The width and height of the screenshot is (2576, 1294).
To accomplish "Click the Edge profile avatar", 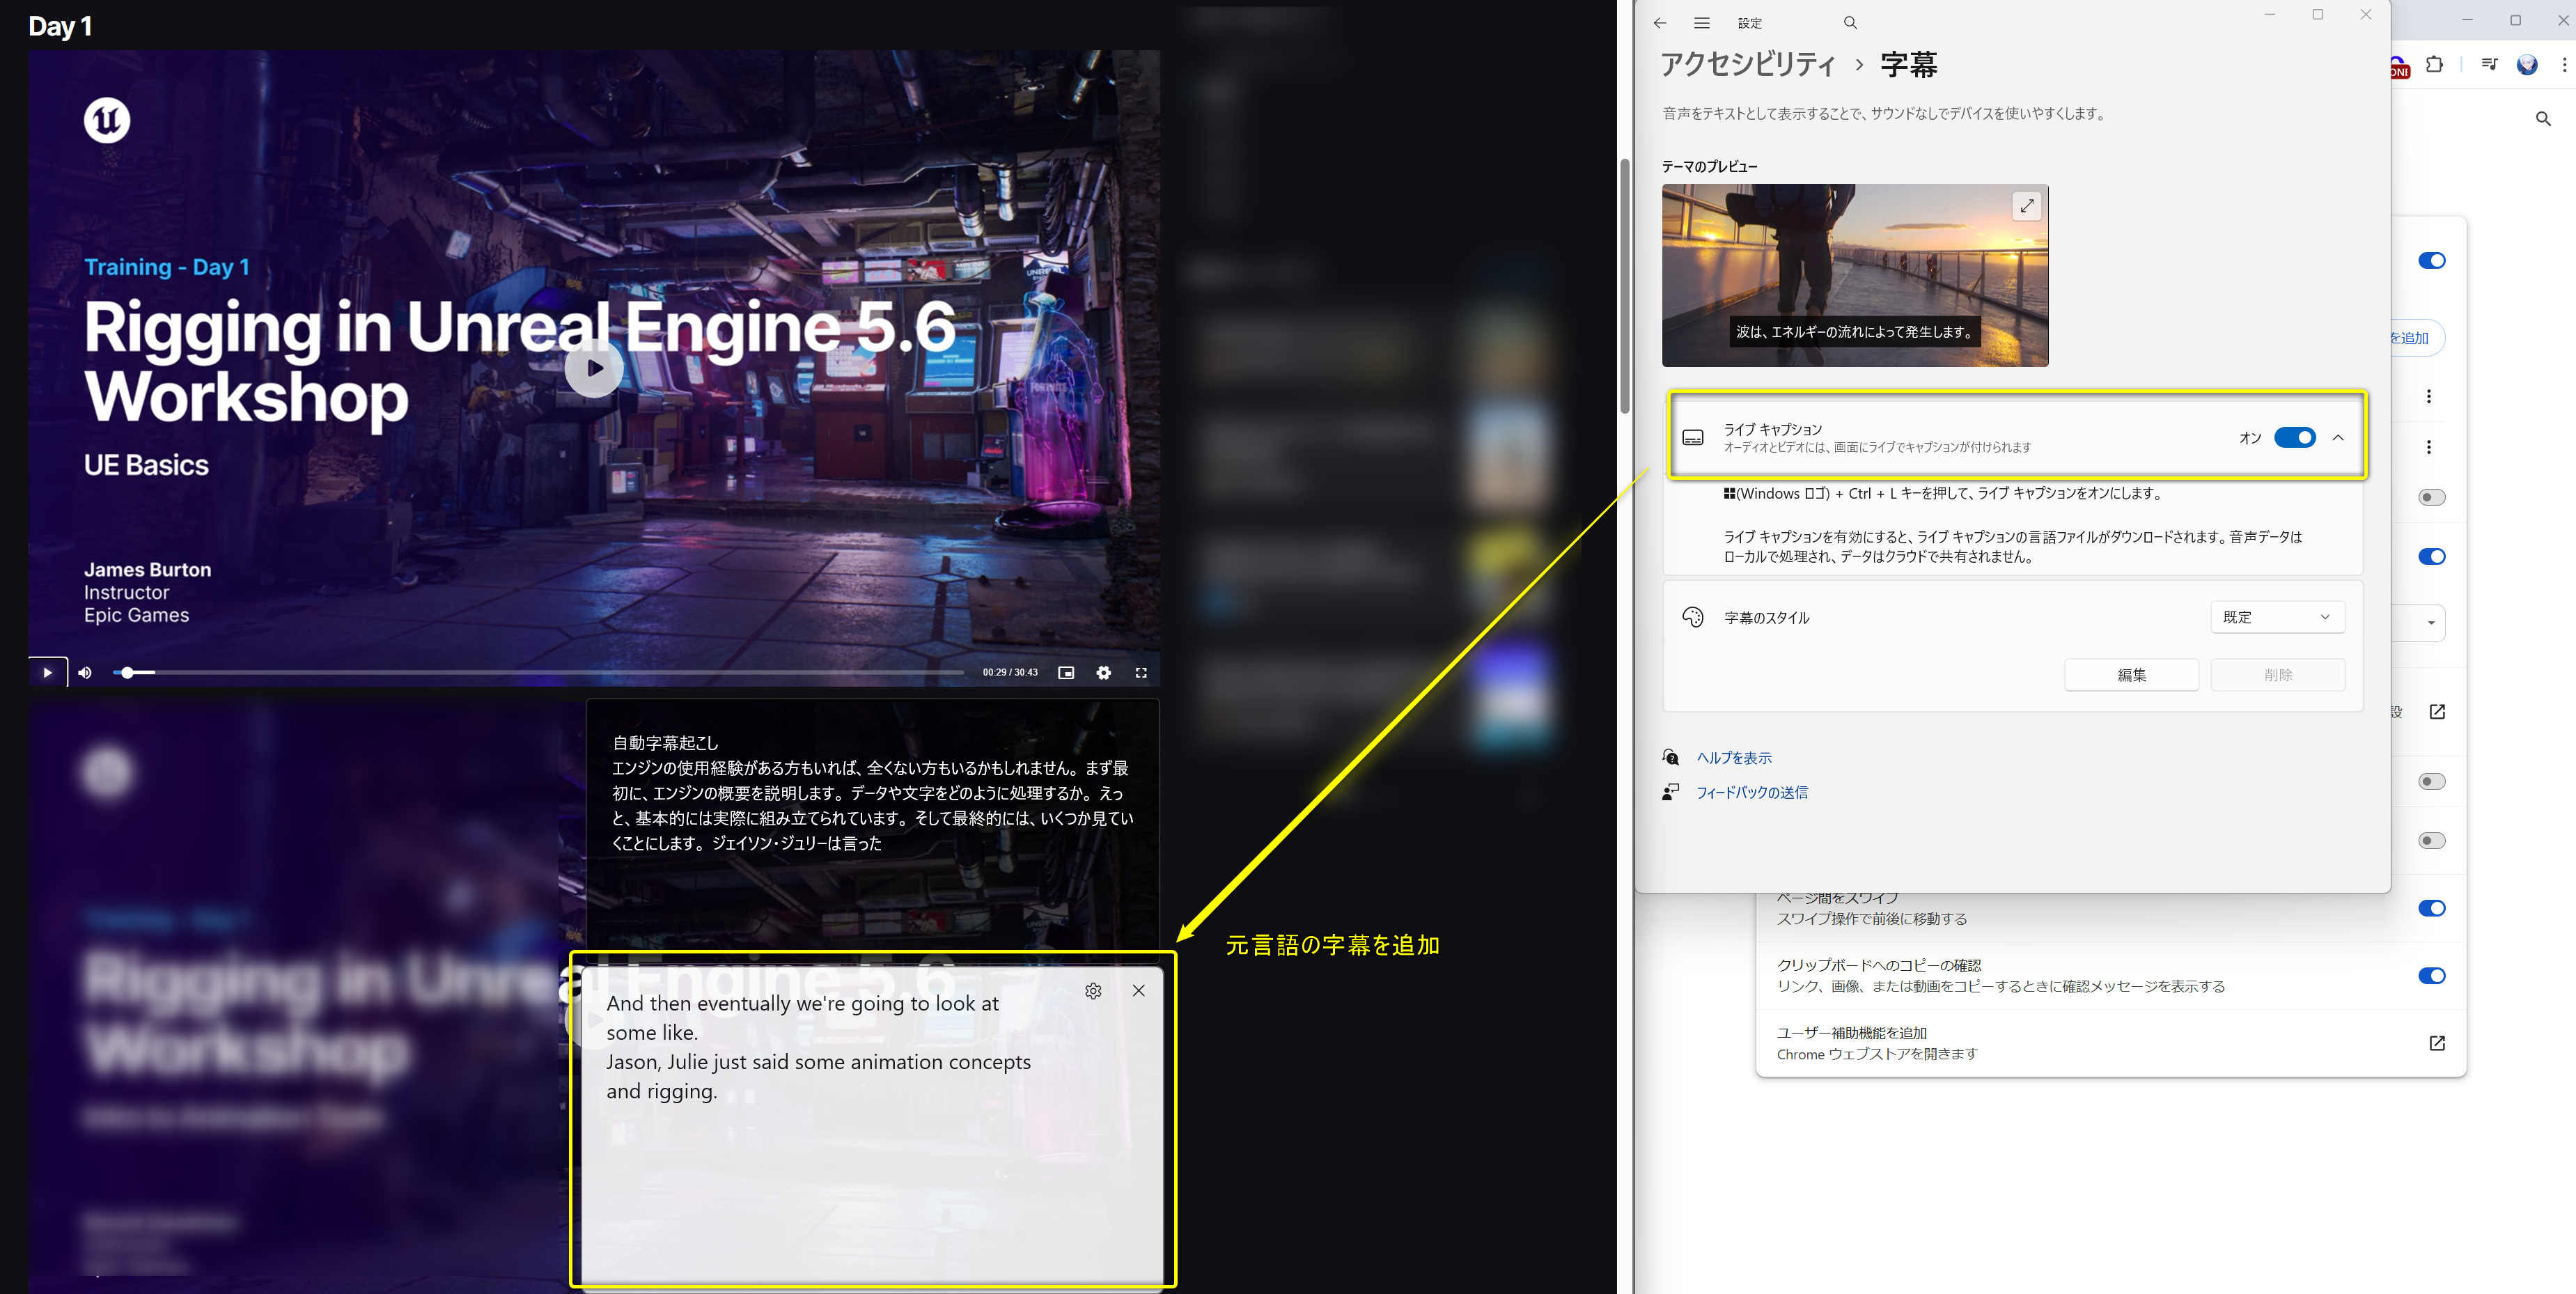I will (2527, 65).
